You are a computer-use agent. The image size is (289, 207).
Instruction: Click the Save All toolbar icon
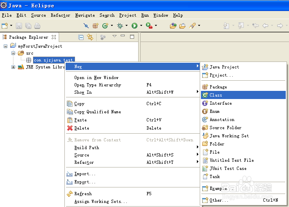(28, 26)
